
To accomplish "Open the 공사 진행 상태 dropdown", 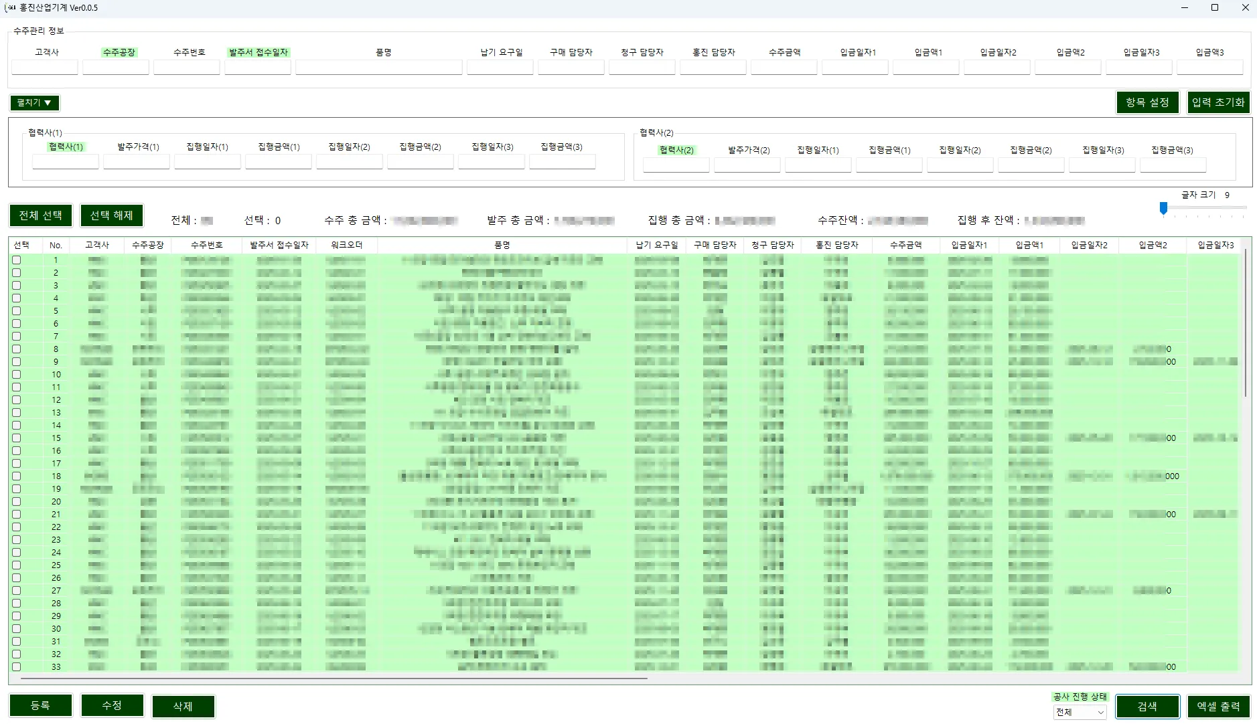I will tap(1080, 713).
